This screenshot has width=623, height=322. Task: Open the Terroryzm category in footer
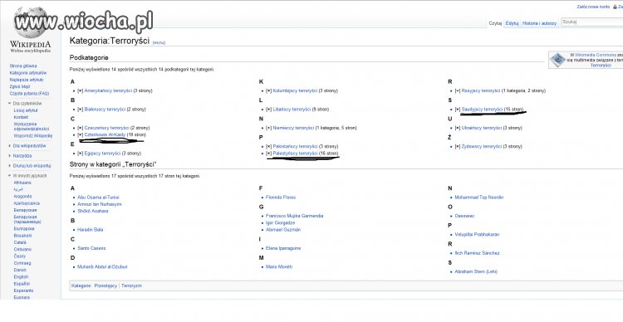click(x=131, y=286)
